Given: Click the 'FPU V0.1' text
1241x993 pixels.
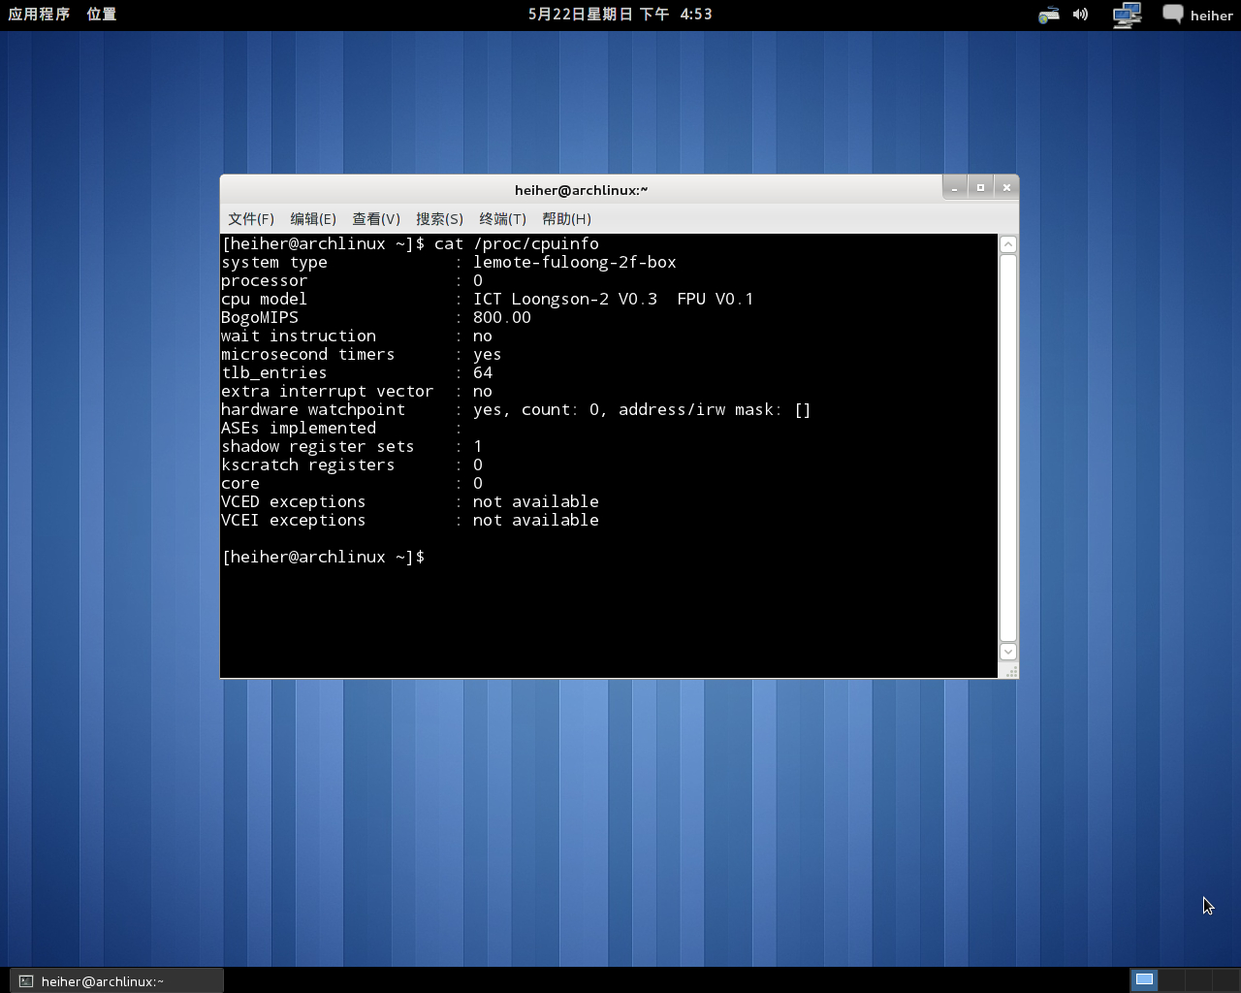Looking at the screenshot, I should point(716,299).
